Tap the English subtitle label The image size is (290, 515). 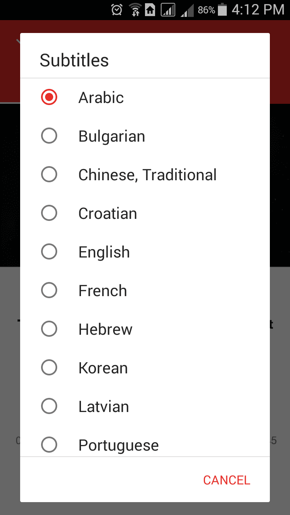pos(104,252)
